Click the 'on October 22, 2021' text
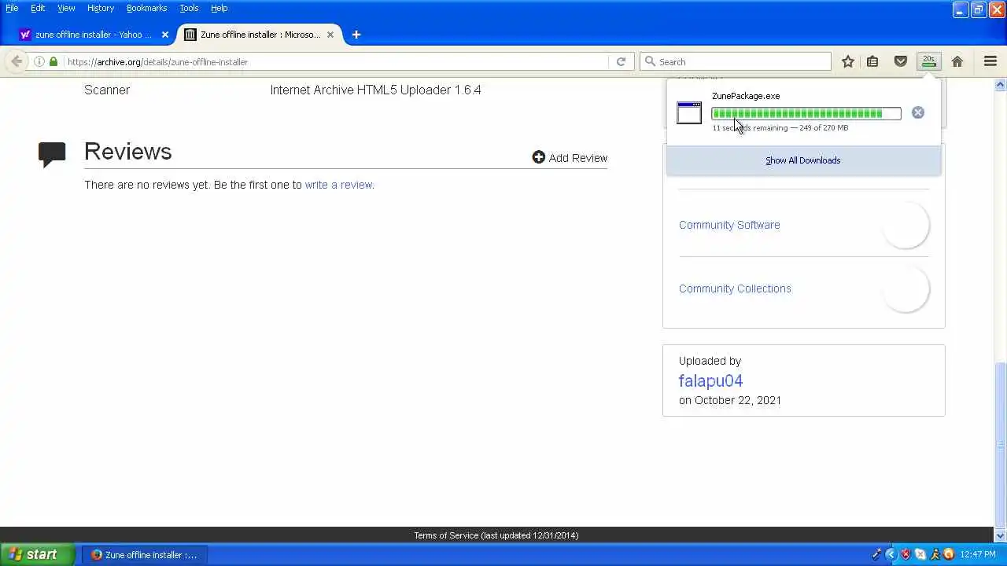This screenshot has height=566, width=1007. coord(730,400)
